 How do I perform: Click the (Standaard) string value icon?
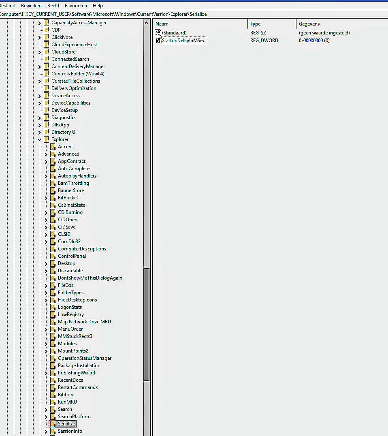tap(158, 32)
